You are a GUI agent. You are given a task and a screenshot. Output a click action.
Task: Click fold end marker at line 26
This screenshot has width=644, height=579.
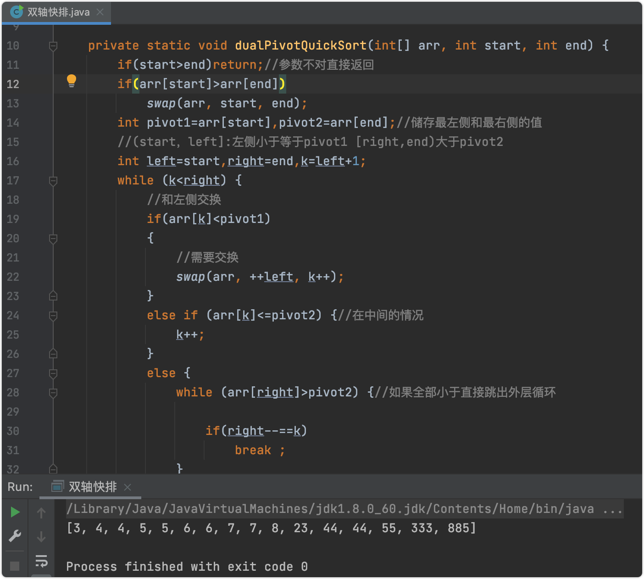point(53,354)
